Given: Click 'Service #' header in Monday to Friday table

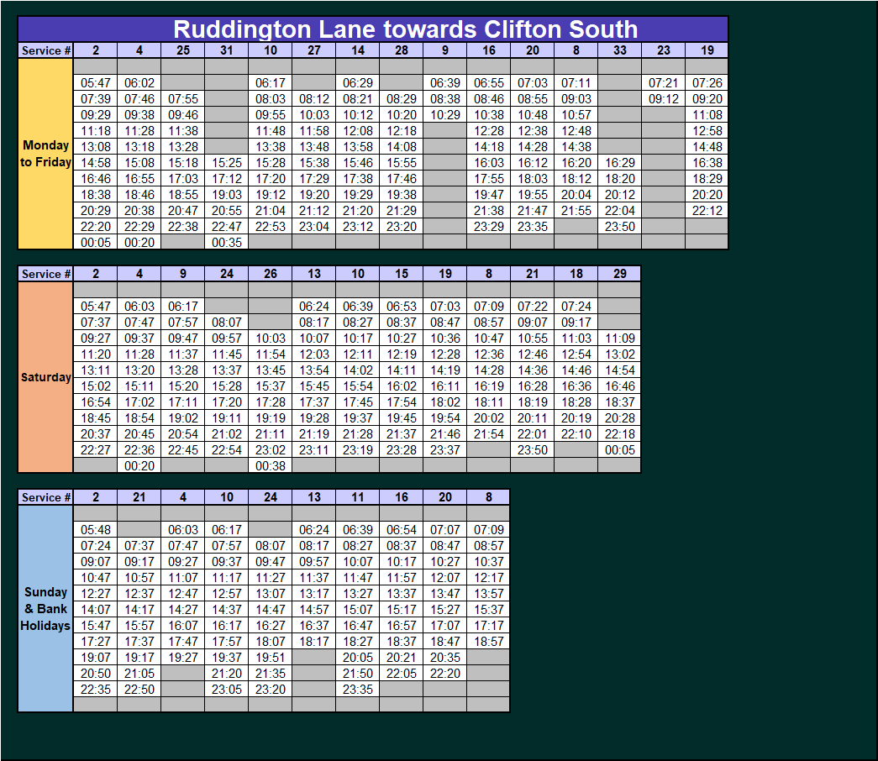Looking at the screenshot, I should (x=46, y=50).
